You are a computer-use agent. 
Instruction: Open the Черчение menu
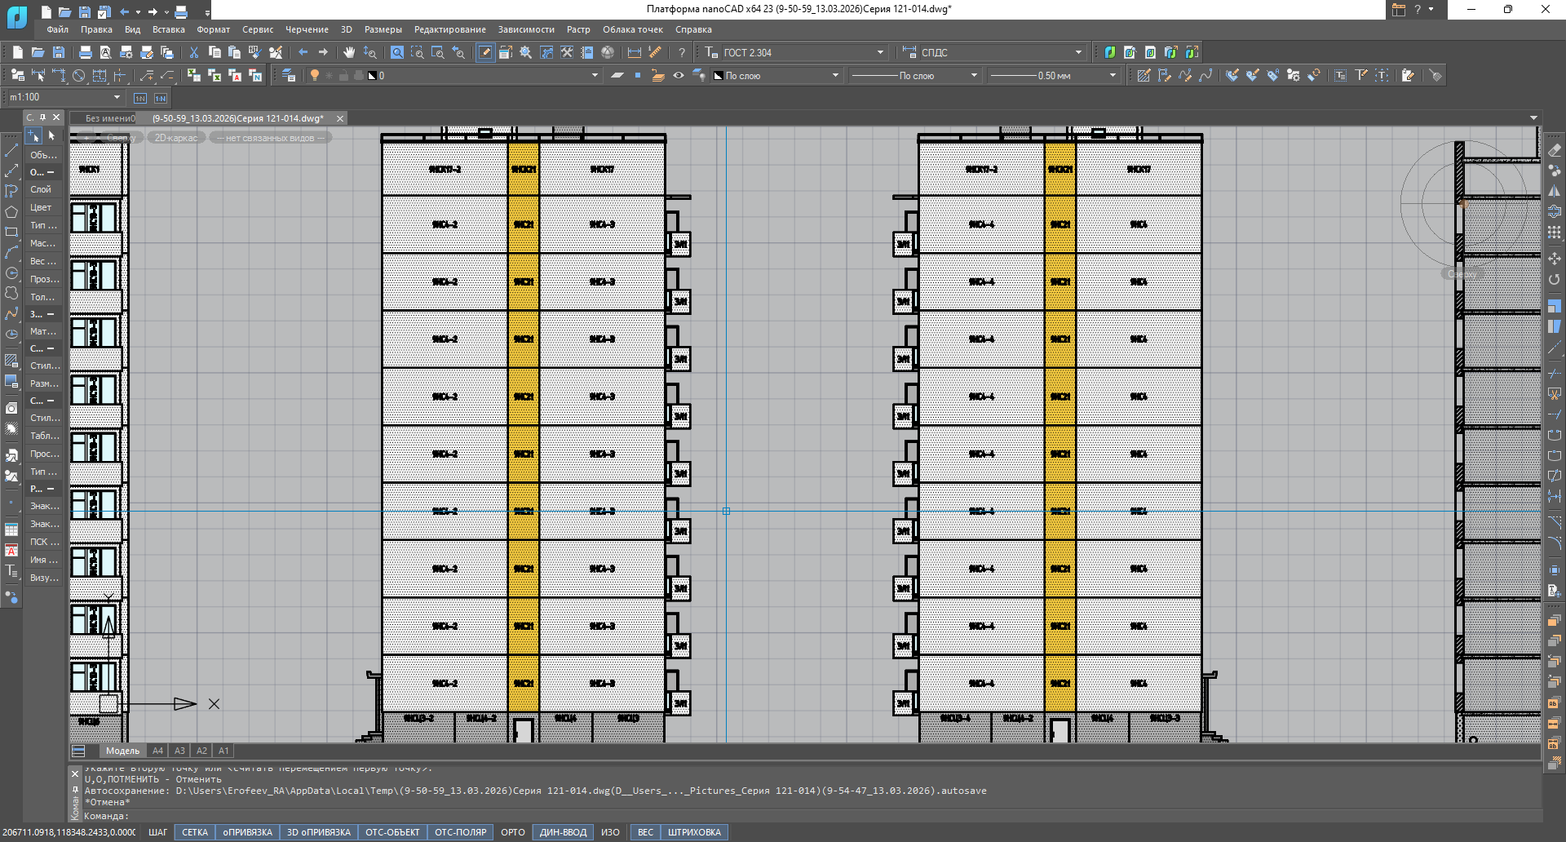coord(307,29)
